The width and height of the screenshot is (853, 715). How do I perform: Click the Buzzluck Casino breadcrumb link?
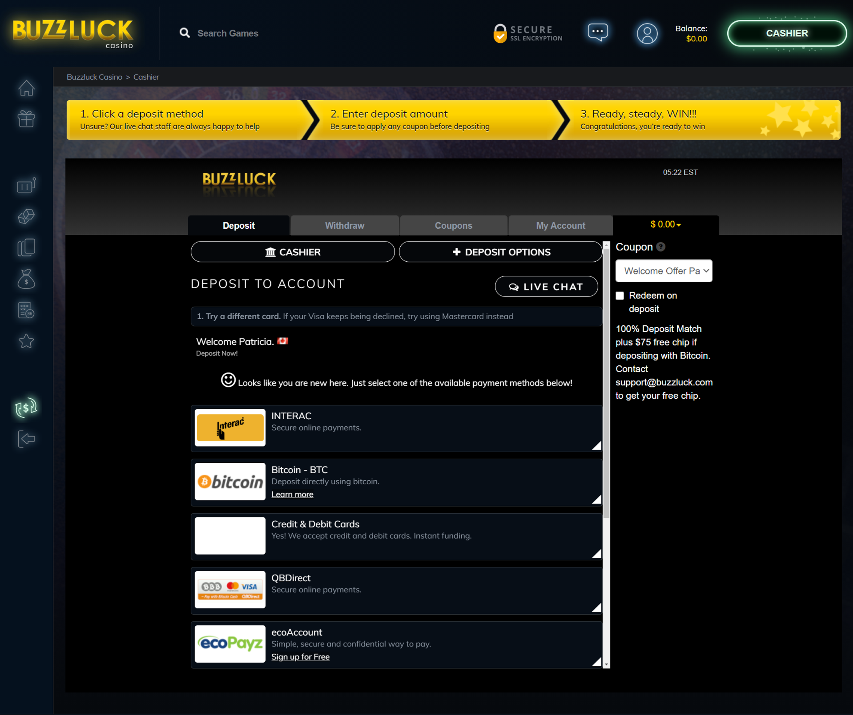94,77
